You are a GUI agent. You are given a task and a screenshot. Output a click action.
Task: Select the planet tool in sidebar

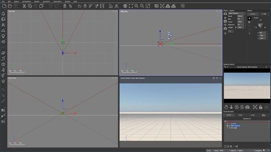tap(3, 53)
